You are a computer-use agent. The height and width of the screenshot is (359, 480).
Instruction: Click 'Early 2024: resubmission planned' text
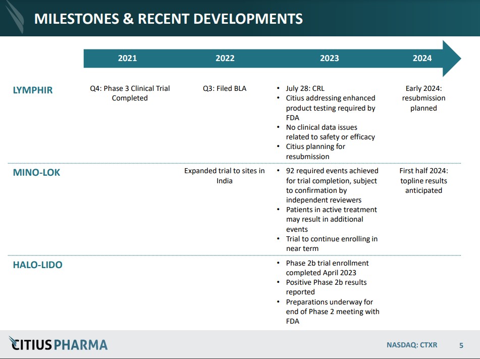point(423,98)
